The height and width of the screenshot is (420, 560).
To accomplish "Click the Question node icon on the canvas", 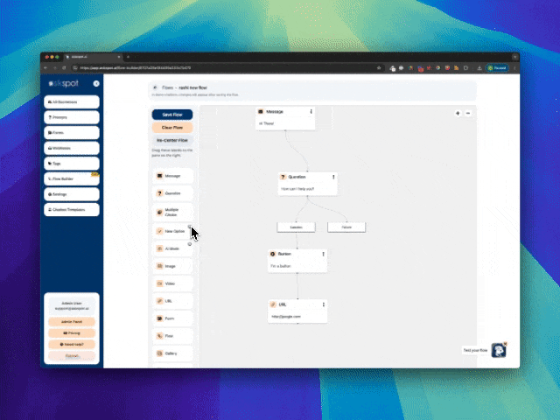I will tap(283, 177).
